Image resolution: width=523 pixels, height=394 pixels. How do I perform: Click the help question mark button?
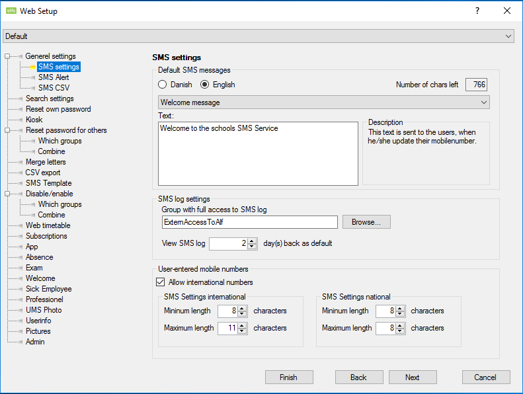point(477,11)
